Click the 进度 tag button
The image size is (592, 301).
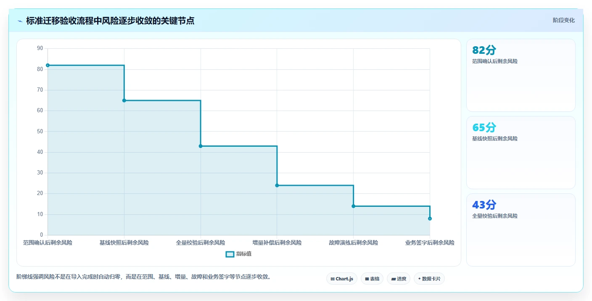(399, 279)
